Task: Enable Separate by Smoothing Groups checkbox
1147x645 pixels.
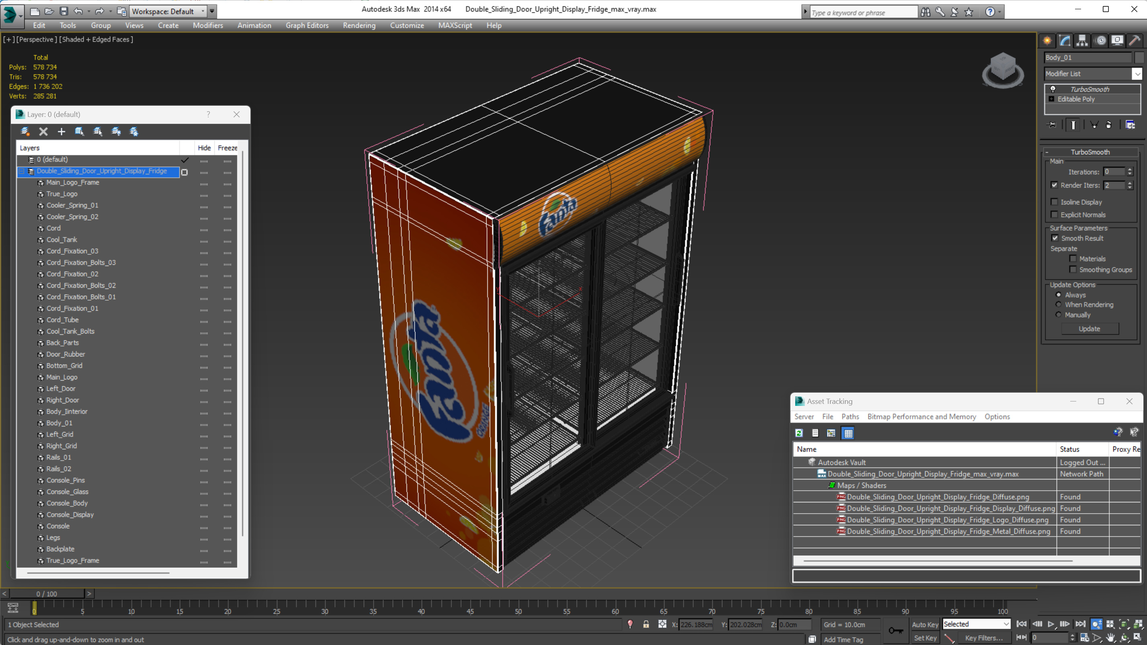Action: [1073, 269]
